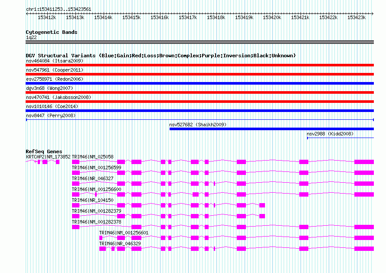Select the last exon of TRIM46 NM_001256600
This screenshot has height=273, width=386.
point(364,194)
